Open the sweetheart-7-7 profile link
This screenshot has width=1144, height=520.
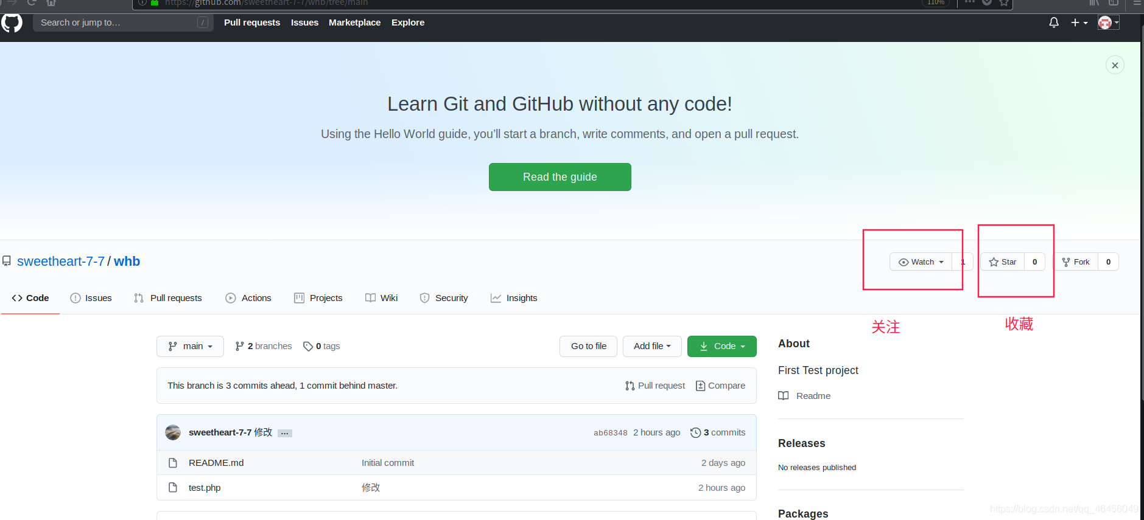click(x=61, y=262)
